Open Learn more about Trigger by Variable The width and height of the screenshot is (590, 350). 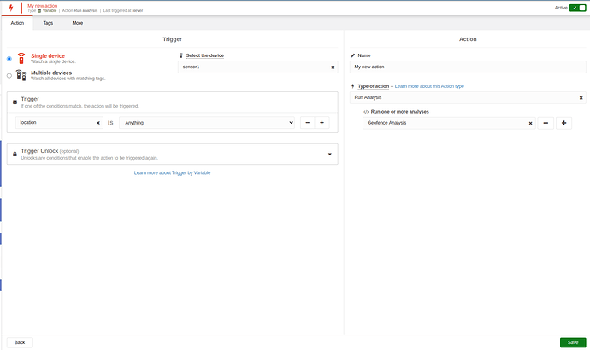173,173
